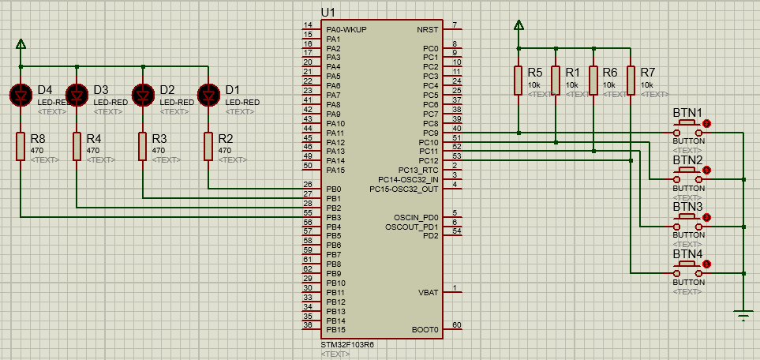Screen dimensions: 760x360
Task: Select the power terminal above the pull-up resistors
Action: click(519, 24)
